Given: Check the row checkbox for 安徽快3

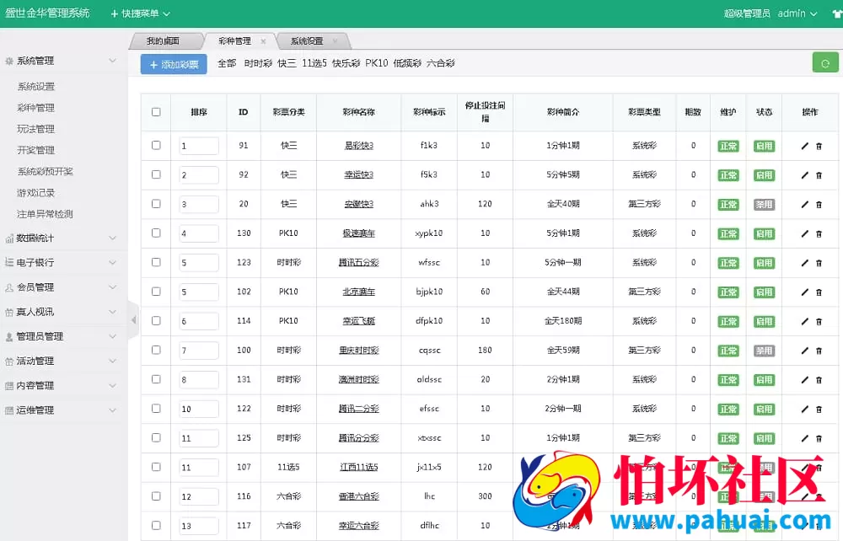Looking at the screenshot, I should tap(156, 203).
